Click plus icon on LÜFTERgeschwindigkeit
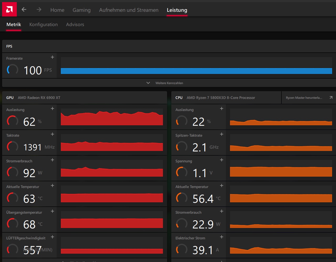The height and width of the screenshot is (262, 336). click(52, 237)
